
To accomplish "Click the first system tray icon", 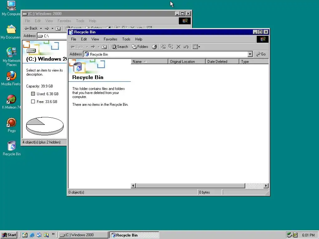I will 289,235.
